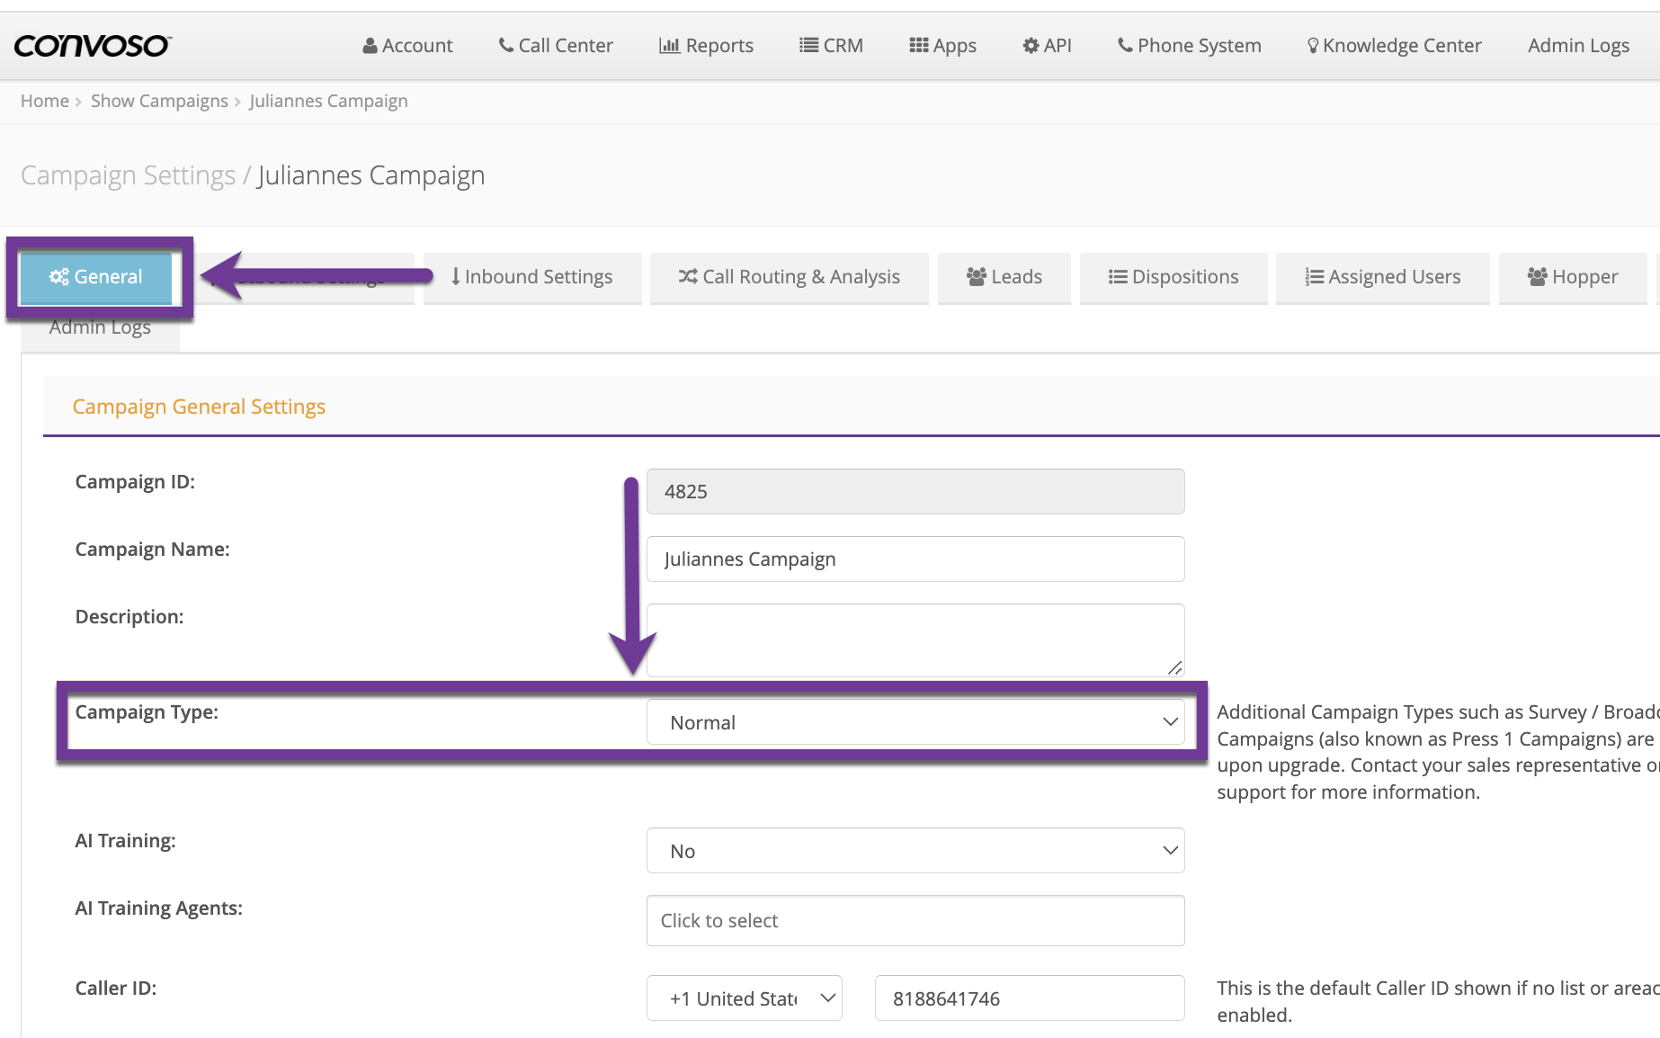Expand the AI Training dropdown
The width and height of the screenshot is (1660, 1038).
[915, 851]
